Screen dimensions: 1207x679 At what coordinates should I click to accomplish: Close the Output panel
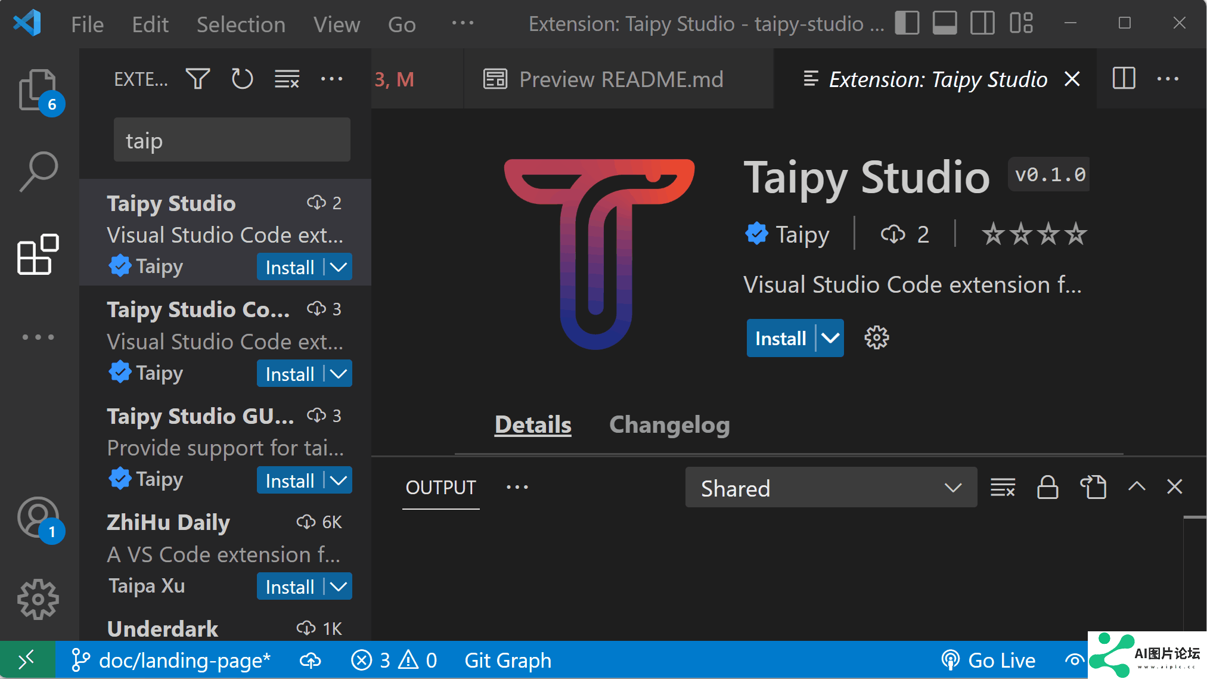tap(1174, 487)
